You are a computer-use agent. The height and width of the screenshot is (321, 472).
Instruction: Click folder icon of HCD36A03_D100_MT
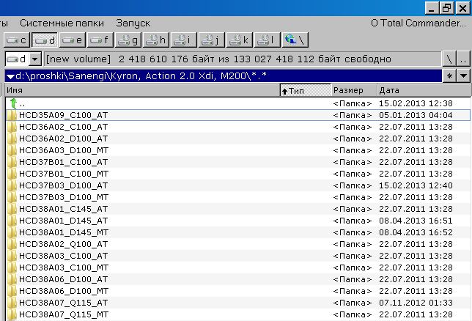pyautogui.click(x=12, y=150)
